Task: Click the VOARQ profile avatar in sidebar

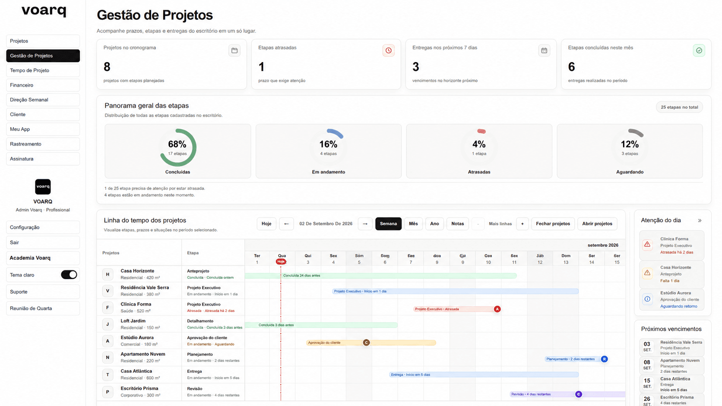Action: click(43, 187)
